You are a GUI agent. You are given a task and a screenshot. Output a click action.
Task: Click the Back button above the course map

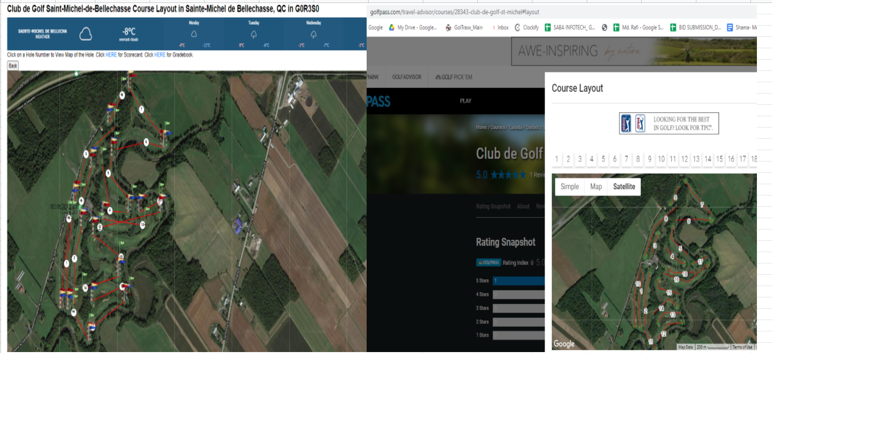click(x=13, y=66)
